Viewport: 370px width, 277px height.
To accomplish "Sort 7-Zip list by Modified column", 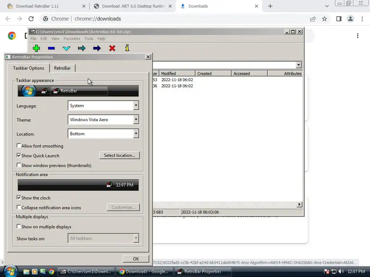I will pyautogui.click(x=177, y=74).
